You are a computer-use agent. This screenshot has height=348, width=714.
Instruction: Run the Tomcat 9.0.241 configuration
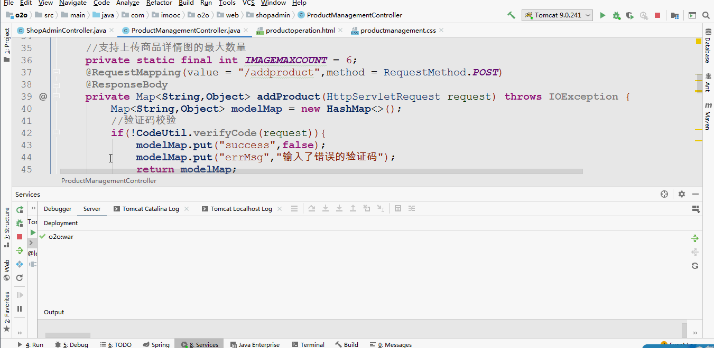[x=602, y=15]
